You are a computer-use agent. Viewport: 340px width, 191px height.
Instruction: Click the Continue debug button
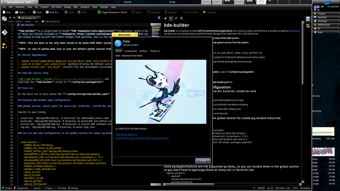(209, 12)
